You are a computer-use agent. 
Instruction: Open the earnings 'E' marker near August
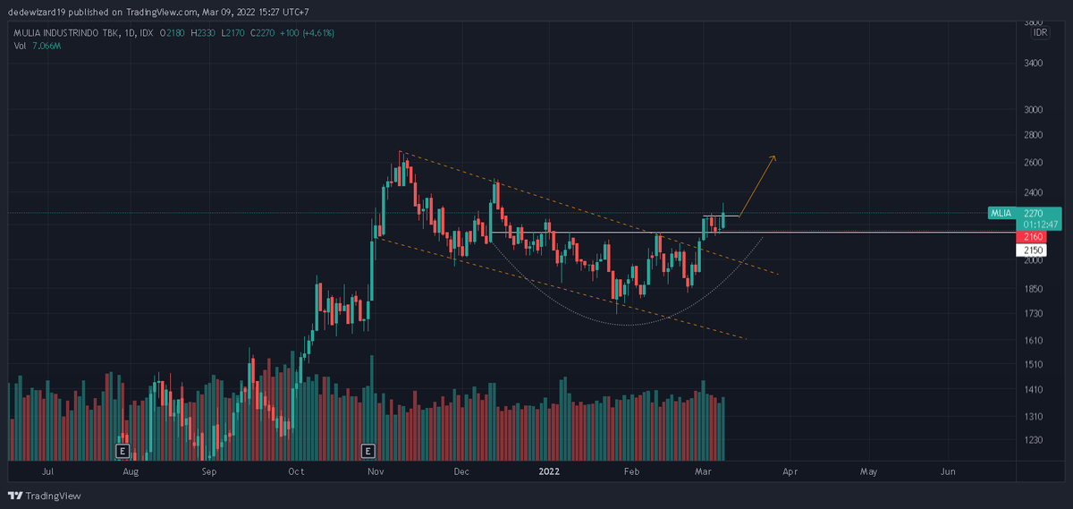[123, 450]
